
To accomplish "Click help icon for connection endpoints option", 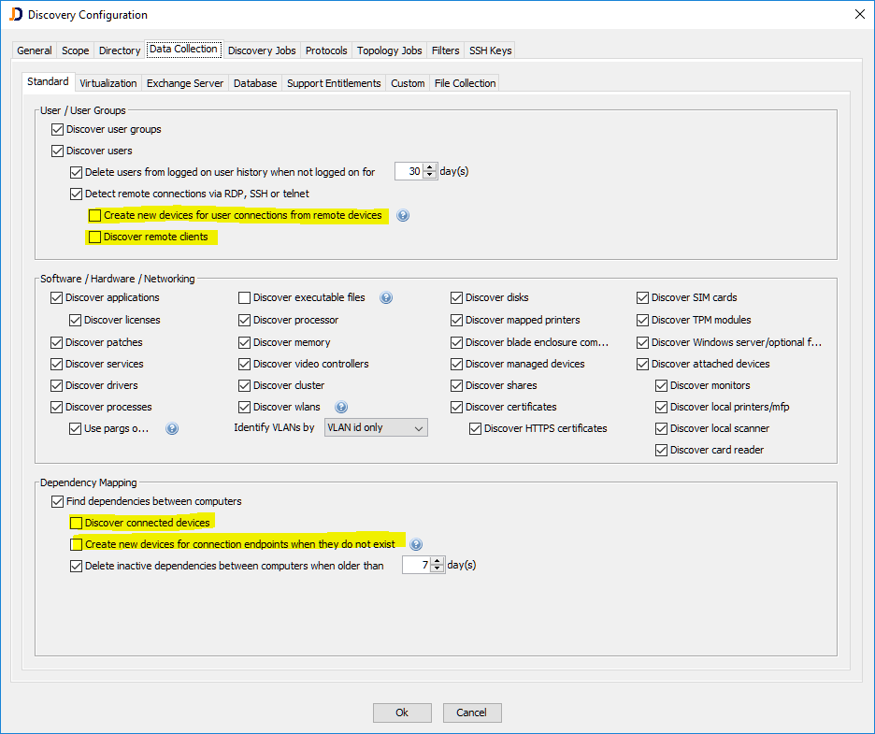I will pos(416,544).
